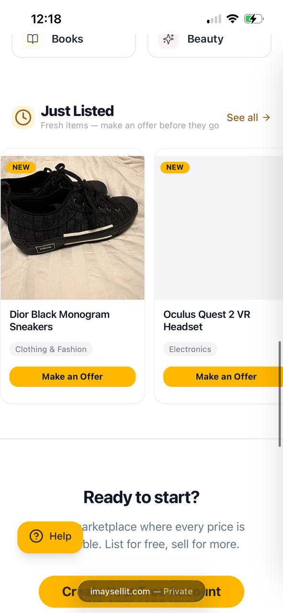Tap the Wi-Fi status icon
This screenshot has height=613, width=283.
pos(233,19)
